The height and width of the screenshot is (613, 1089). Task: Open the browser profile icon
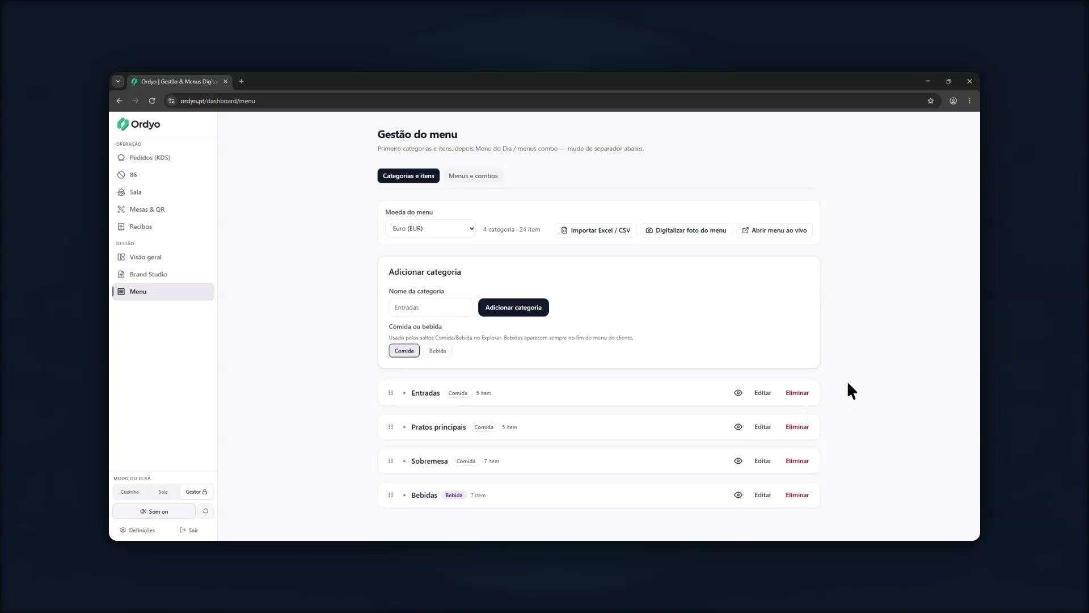tap(953, 101)
